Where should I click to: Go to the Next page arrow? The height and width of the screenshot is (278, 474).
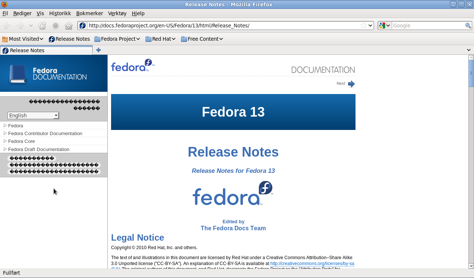(x=351, y=84)
